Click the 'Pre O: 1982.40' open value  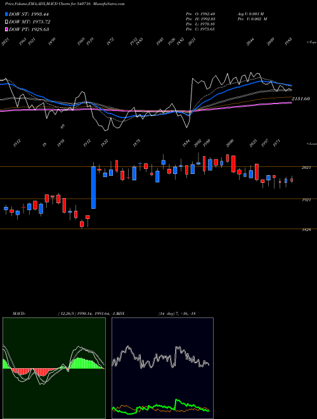tap(200, 14)
